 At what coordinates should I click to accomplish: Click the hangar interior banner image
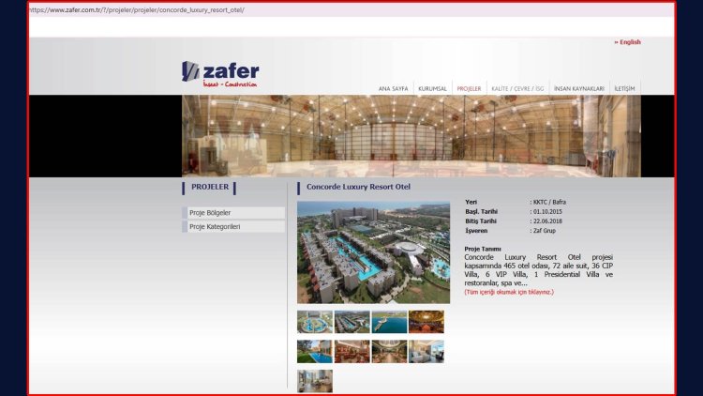pyautogui.click(x=411, y=136)
